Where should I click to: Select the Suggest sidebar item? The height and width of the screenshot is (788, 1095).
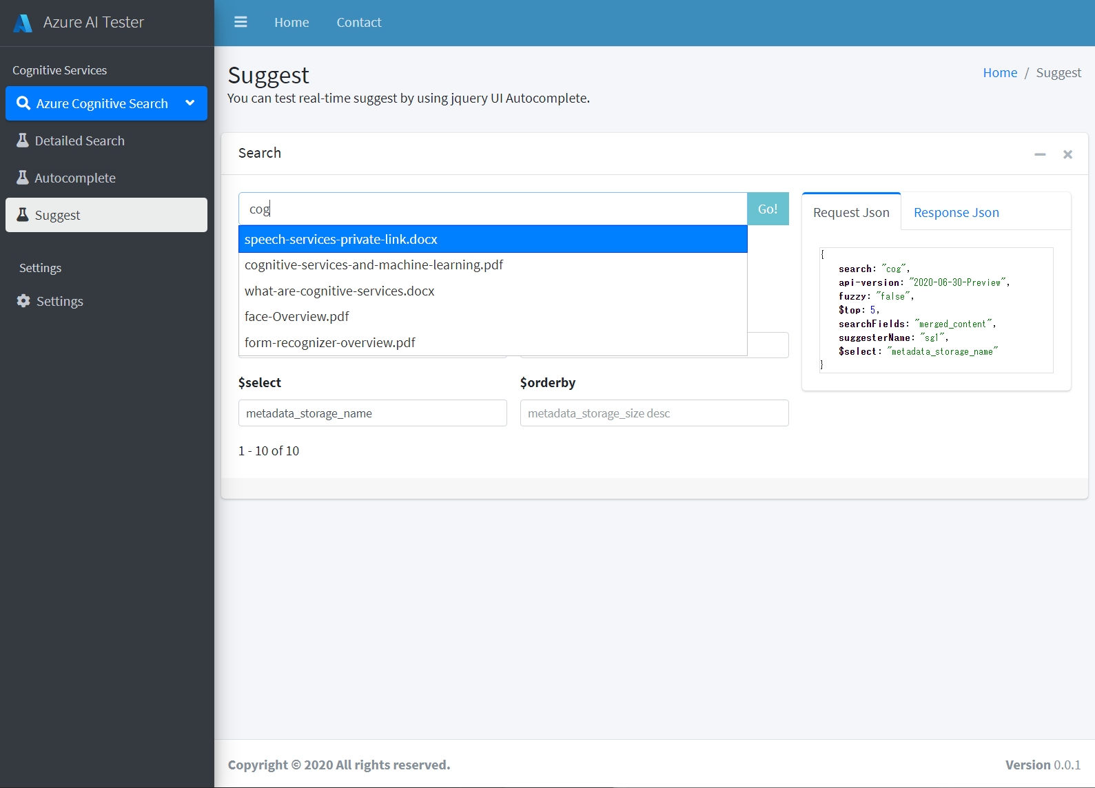106,215
